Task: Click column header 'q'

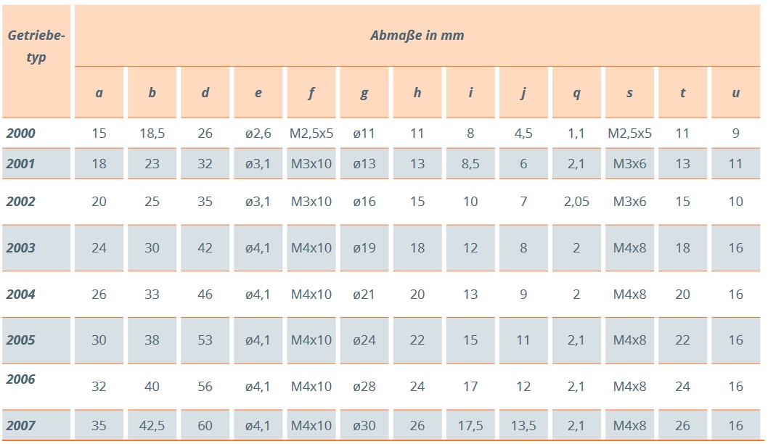Action: click(x=576, y=92)
